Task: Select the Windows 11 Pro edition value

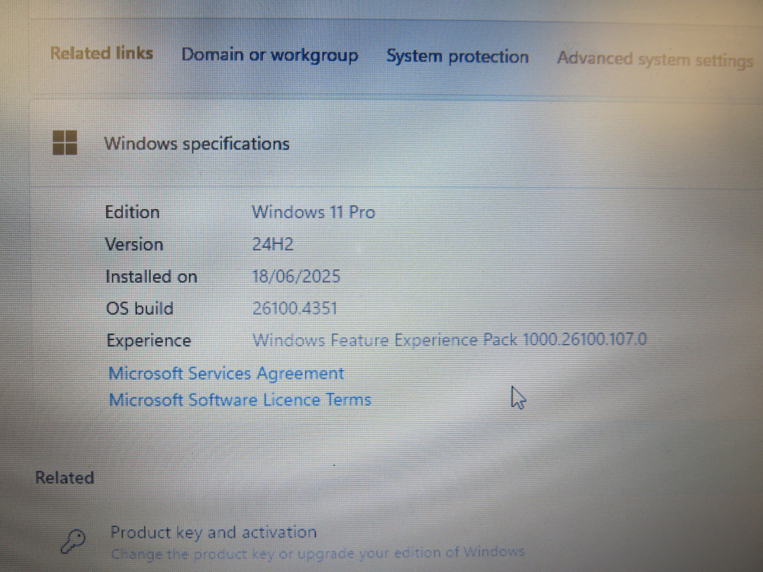Action: click(x=314, y=212)
